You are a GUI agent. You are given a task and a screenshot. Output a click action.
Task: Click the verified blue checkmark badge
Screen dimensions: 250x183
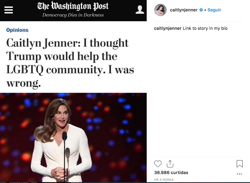coord(200,10)
